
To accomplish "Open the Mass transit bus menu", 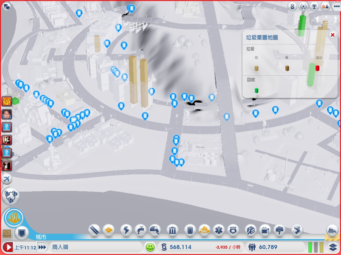I will pos(265,230).
